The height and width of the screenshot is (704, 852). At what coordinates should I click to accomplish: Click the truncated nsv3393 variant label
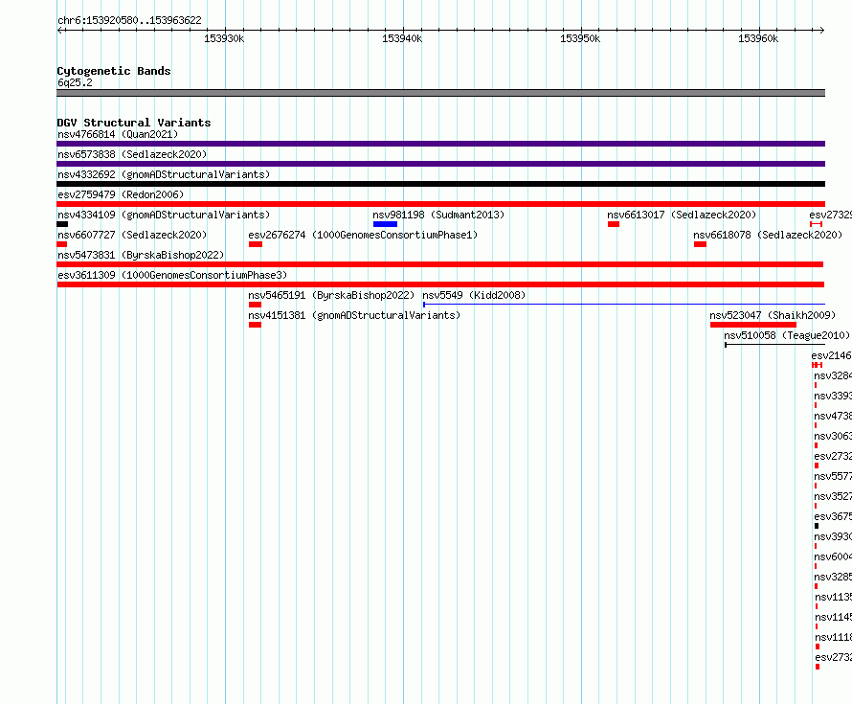tap(833, 396)
